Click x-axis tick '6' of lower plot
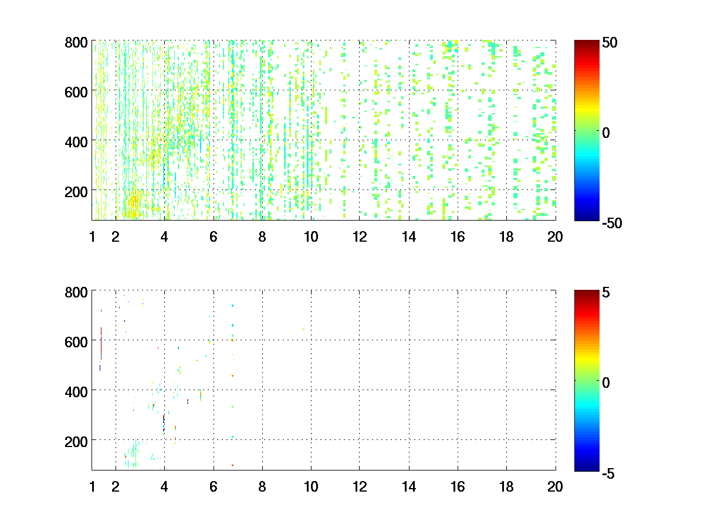Screen dimensions: 704x528 coord(214,486)
